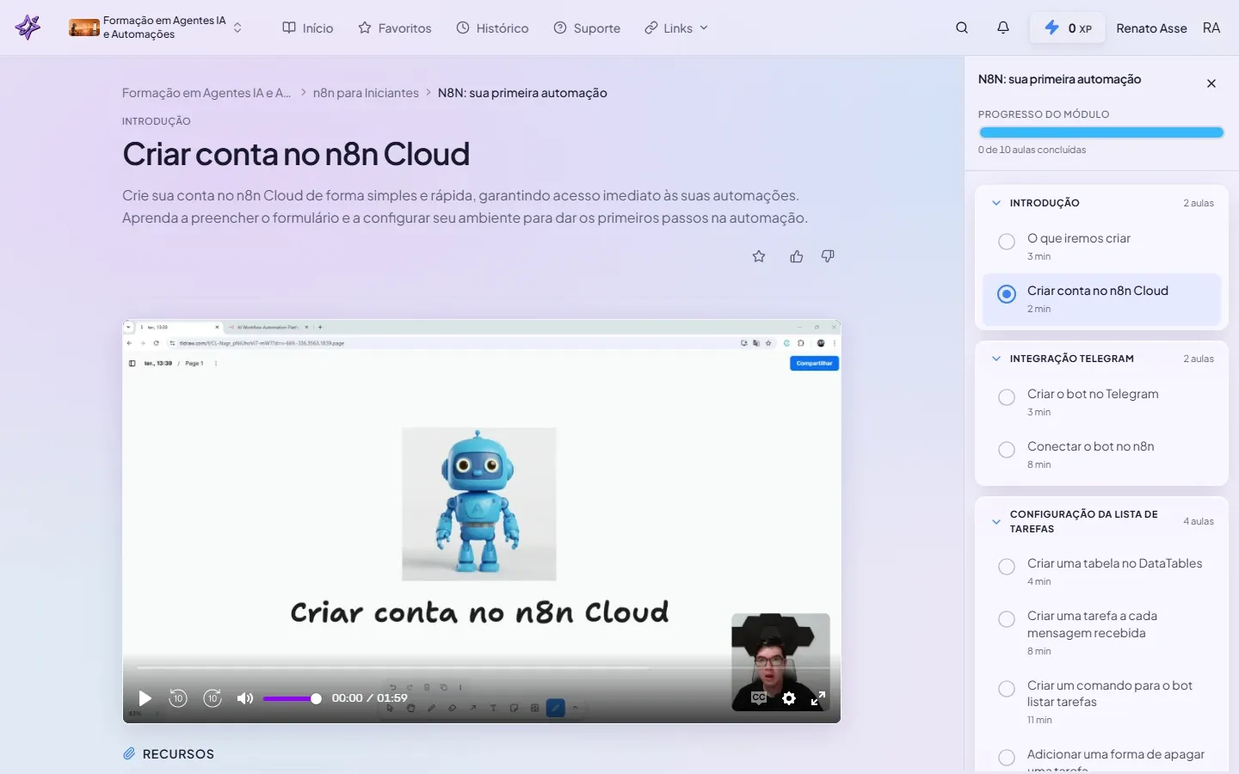This screenshot has width=1239, height=774.
Task: Open Favoritos in the top navigation
Action: 395,28
